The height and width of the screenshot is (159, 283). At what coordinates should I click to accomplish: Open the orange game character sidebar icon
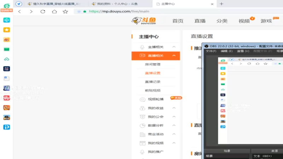point(6,108)
